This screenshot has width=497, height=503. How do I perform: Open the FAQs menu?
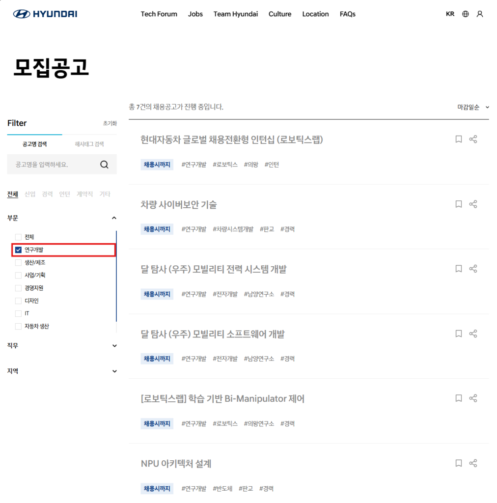point(348,14)
